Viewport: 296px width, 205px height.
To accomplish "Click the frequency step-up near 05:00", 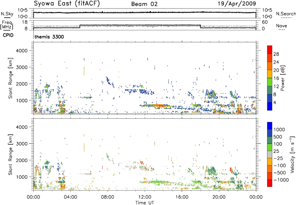I will 80,26.
